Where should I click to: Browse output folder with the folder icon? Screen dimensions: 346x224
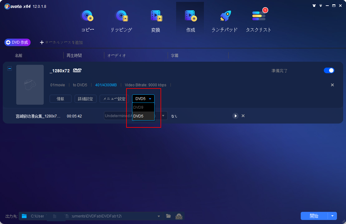(x=168, y=216)
